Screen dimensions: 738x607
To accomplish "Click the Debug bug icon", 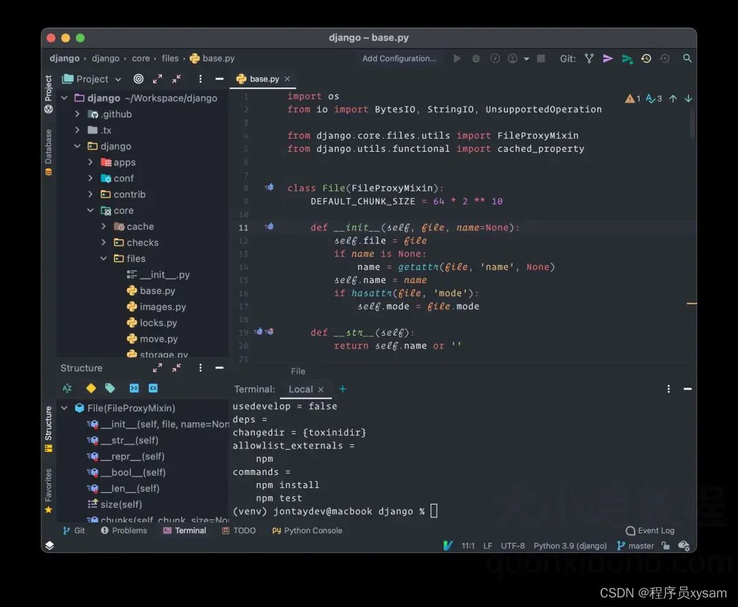I will [x=476, y=58].
